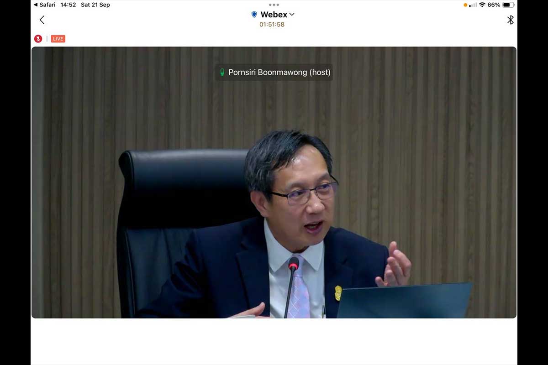
Task: Click the Pornsiri Boonmawong host name label
Action: [x=279, y=72]
